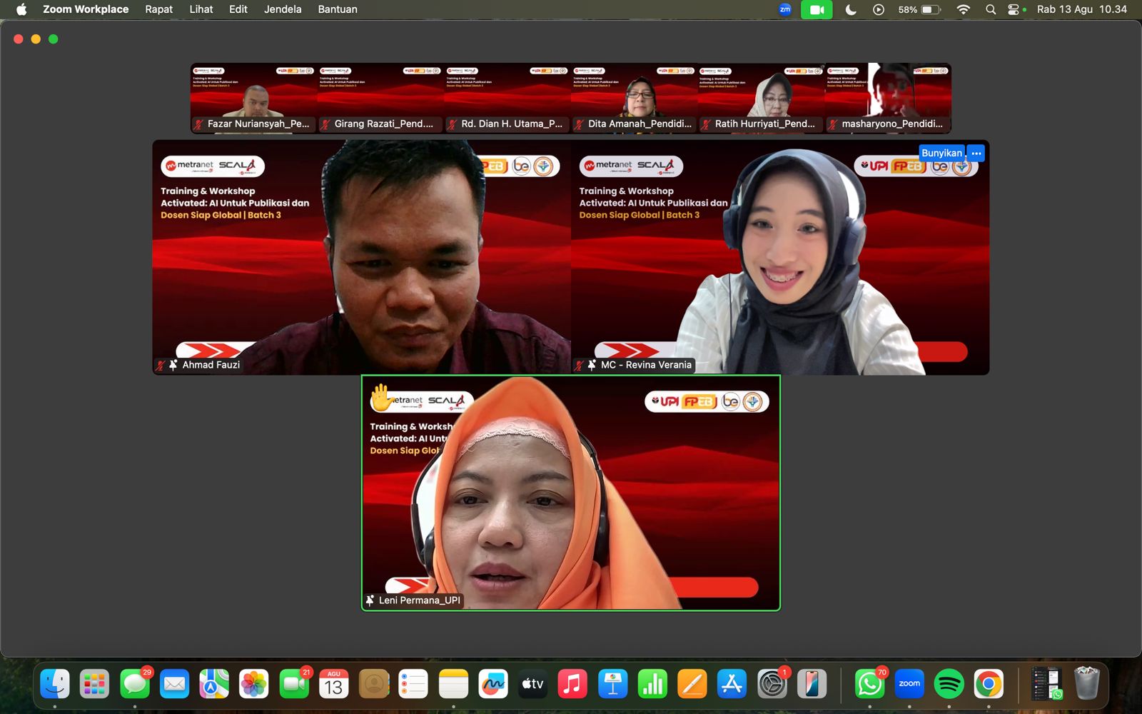Open Spotify from the Dock
The width and height of the screenshot is (1142, 714).
[x=949, y=684]
